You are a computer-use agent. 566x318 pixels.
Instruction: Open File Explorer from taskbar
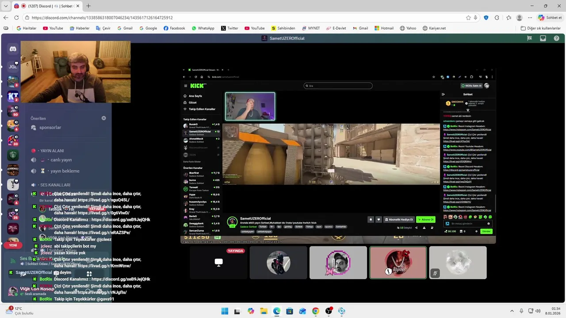tap(264, 311)
